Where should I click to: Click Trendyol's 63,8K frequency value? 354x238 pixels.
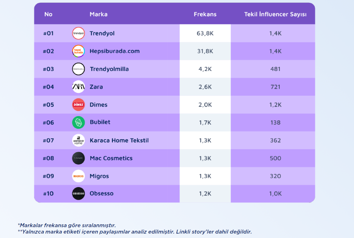point(205,33)
